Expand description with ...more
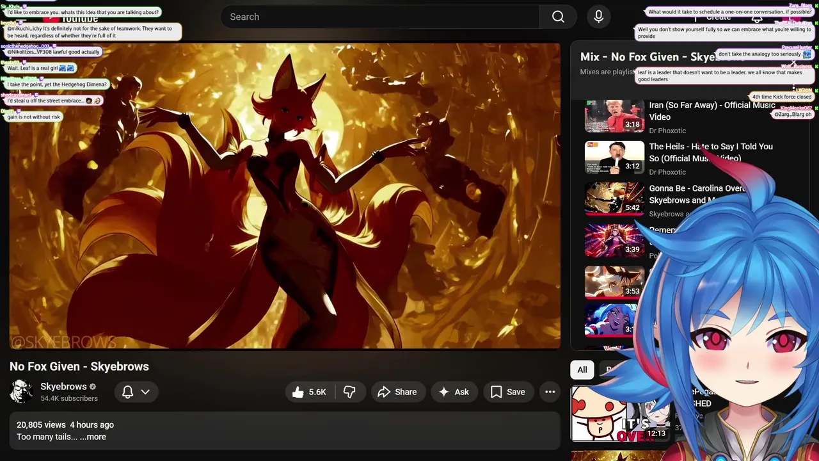This screenshot has height=461, width=819. 93,437
